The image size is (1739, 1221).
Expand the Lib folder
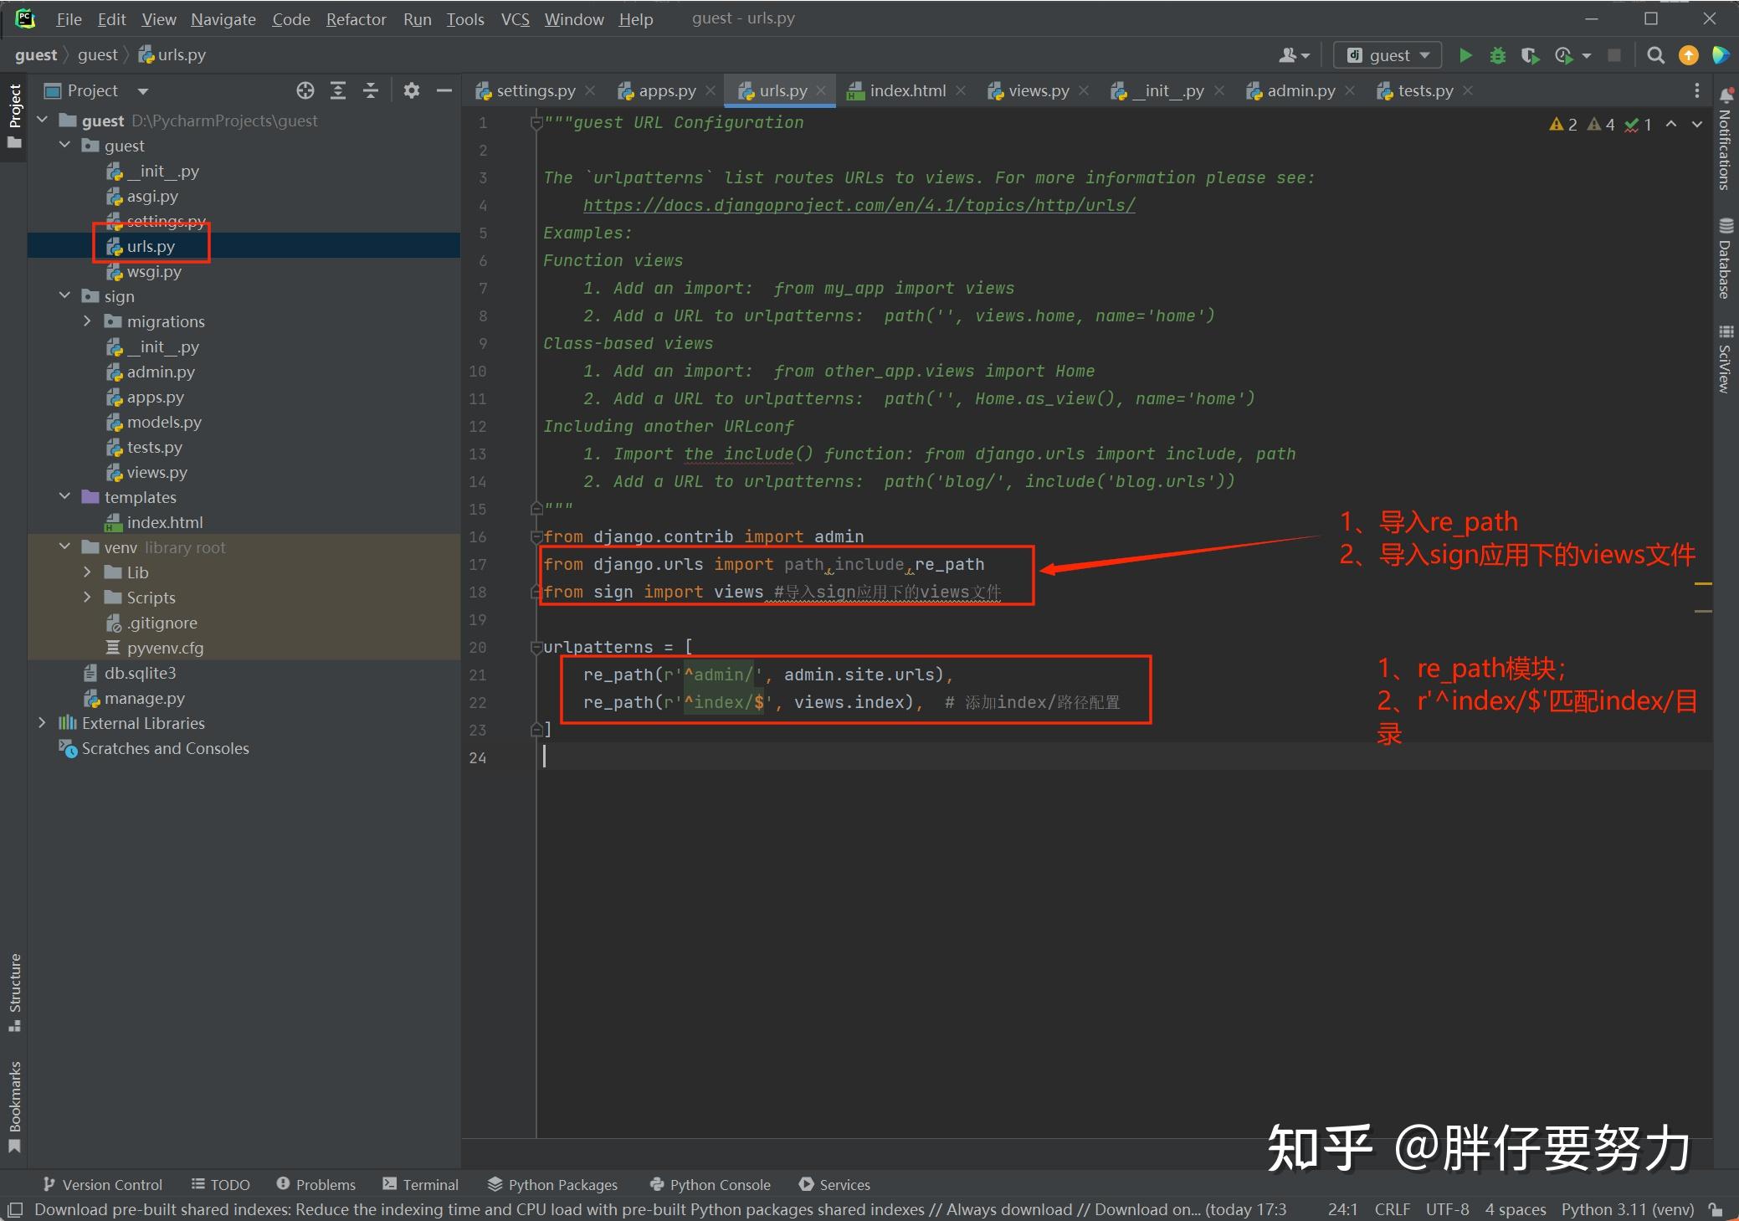[87, 572]
